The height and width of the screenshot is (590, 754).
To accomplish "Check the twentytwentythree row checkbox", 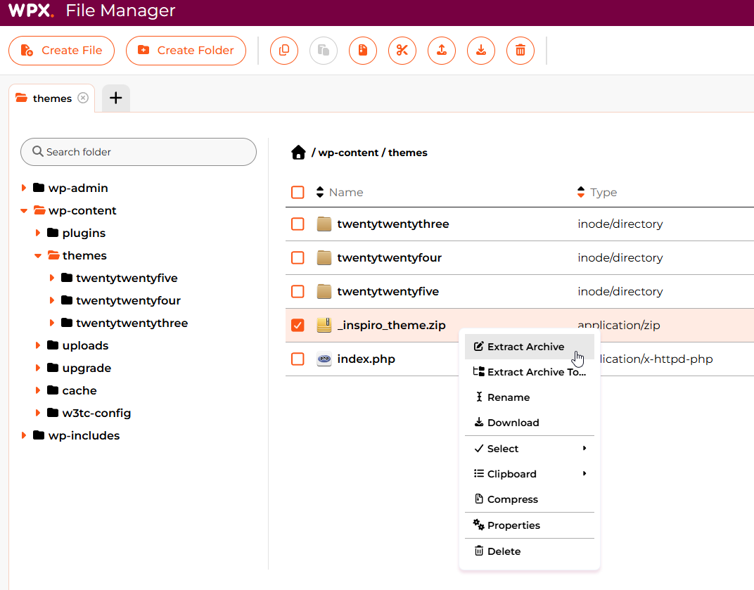I will (298, 224).
